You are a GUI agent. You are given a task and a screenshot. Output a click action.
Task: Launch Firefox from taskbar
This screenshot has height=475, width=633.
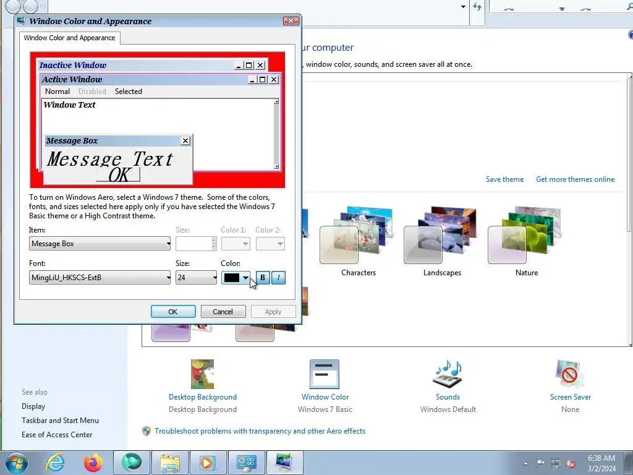click(x=93, y=463)
